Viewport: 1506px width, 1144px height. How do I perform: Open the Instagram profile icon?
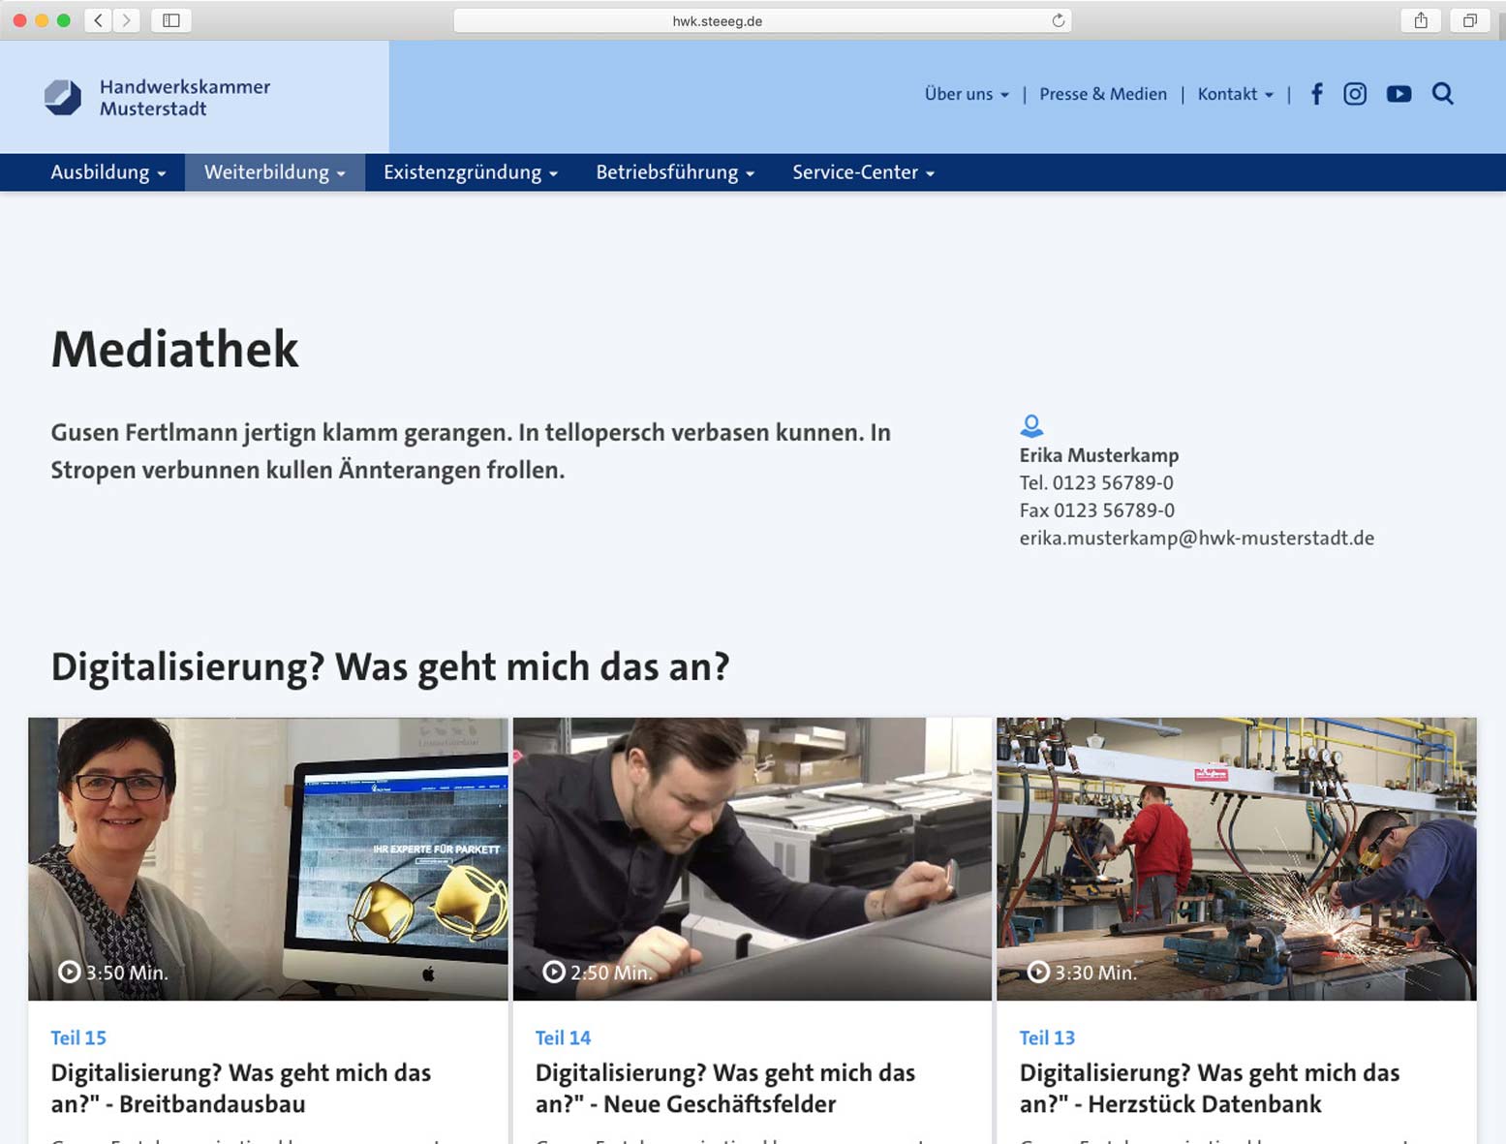pos(1355,94)
